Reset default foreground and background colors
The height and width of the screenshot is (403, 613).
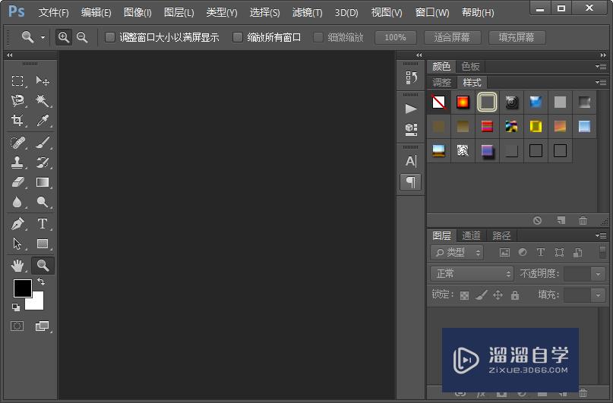point(16,307)
